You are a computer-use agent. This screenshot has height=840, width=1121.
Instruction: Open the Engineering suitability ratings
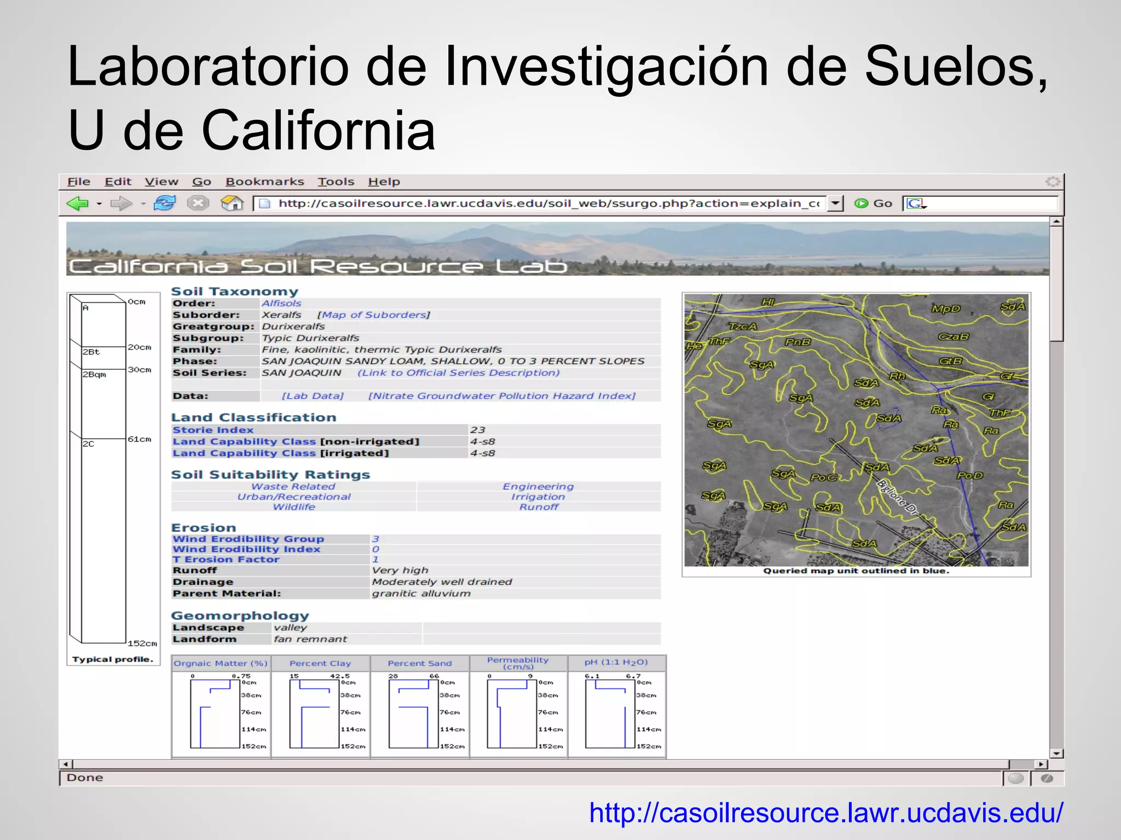click(x=539, y=487)
